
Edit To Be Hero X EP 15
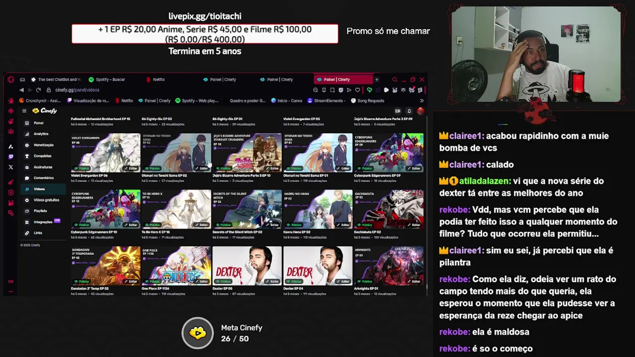coord(201,225)
